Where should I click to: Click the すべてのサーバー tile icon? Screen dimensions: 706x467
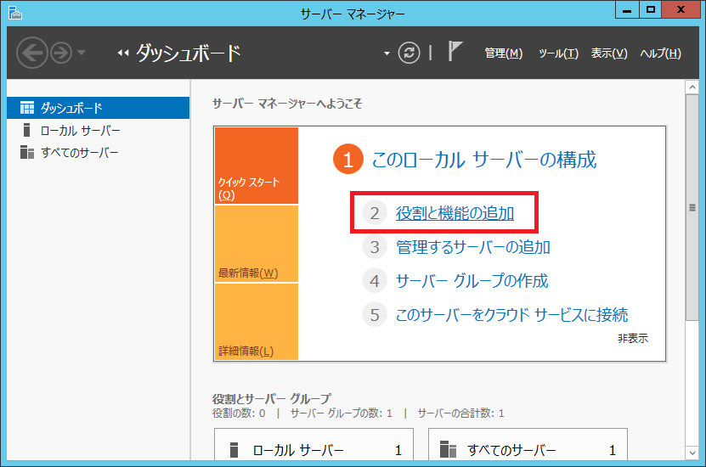click(449, 450)
